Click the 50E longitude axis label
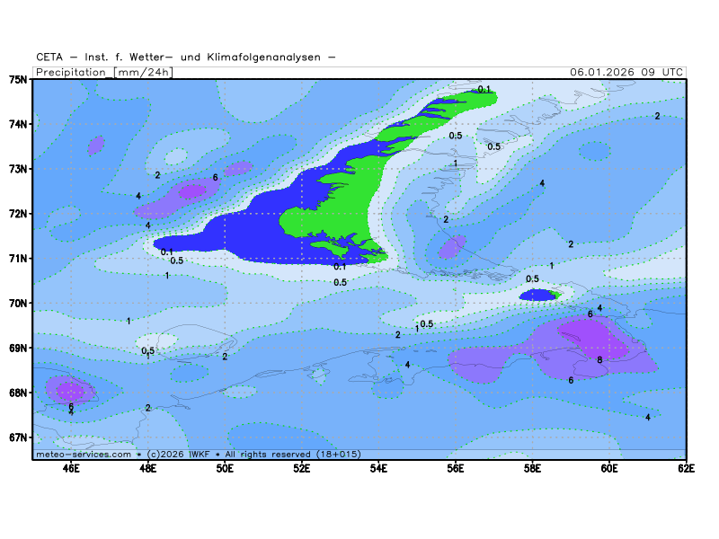Image resolution: width=719 pixels, height=539 pixels. [x=225, y=467]
